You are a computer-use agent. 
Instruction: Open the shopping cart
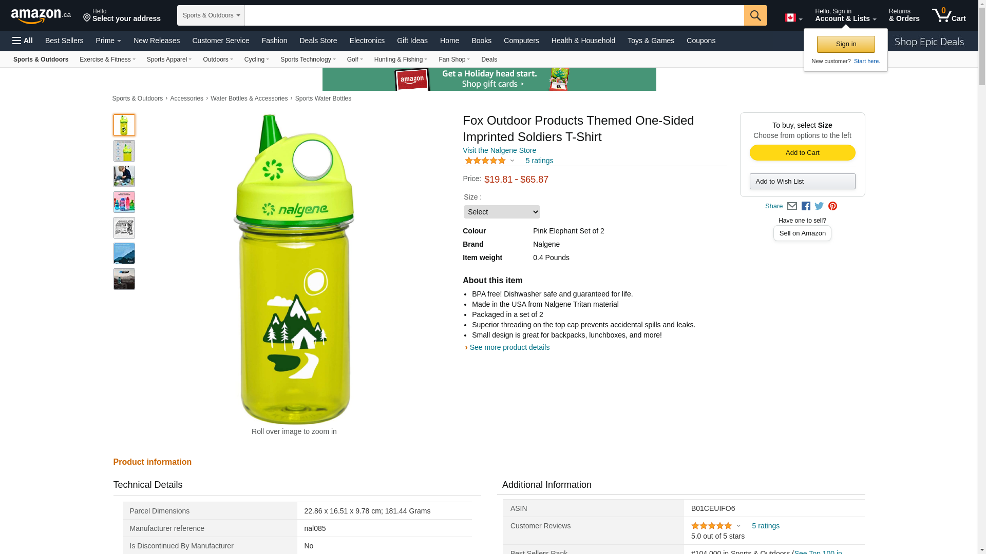click(949, 15)
